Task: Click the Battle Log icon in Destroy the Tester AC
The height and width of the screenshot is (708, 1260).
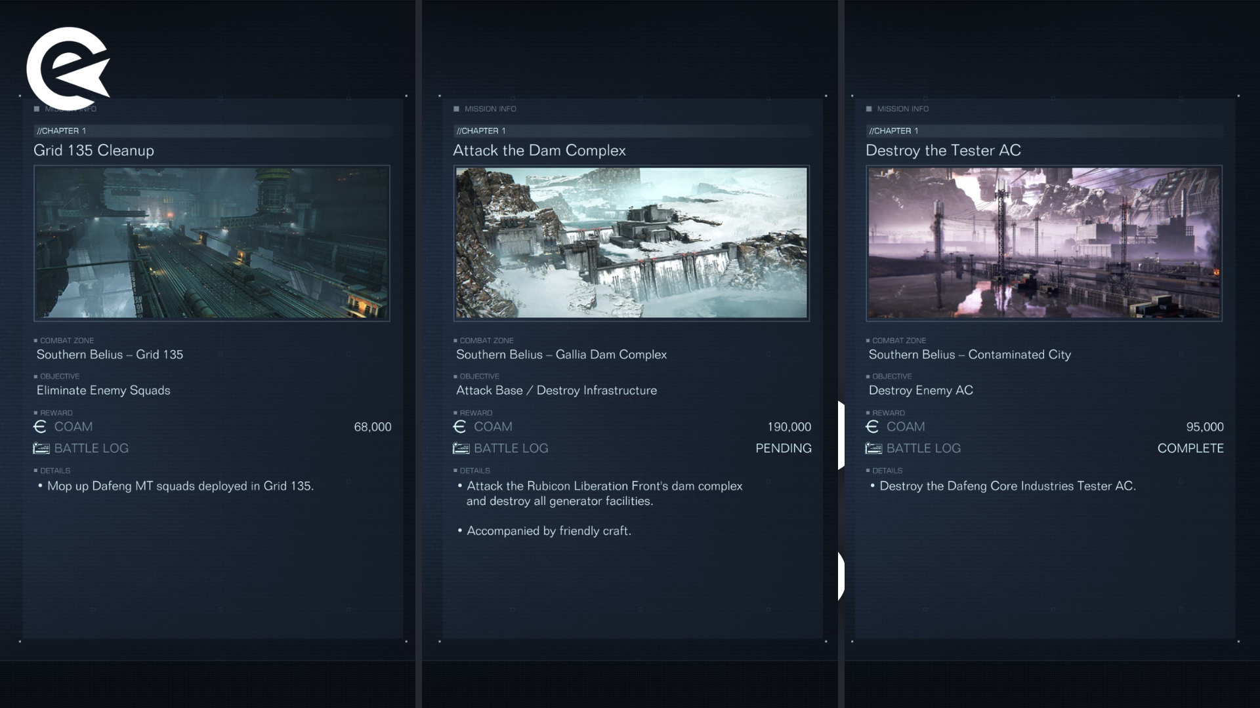Action: (x=873, y=448)
